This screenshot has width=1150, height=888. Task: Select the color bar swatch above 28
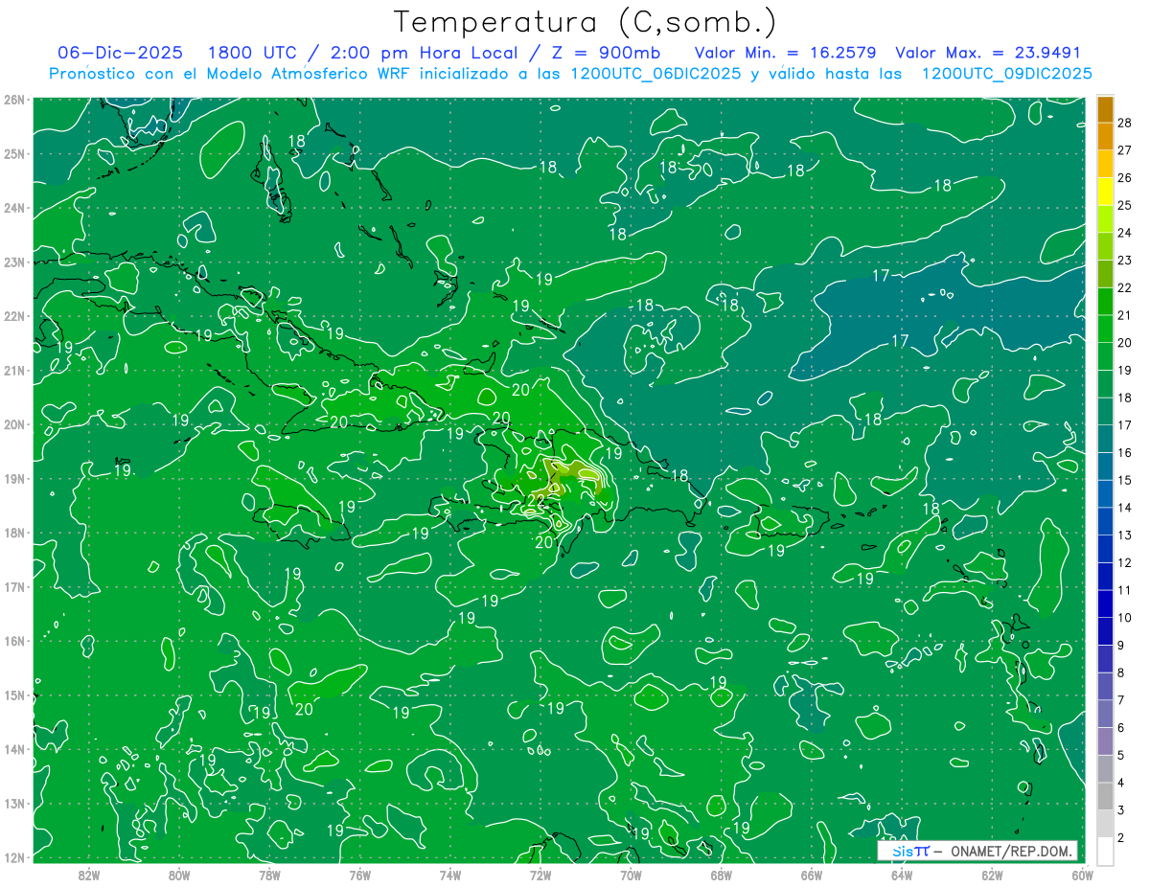(1105, 108)
